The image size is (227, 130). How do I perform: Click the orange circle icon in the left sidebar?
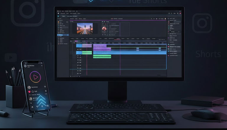pos(59,22)
